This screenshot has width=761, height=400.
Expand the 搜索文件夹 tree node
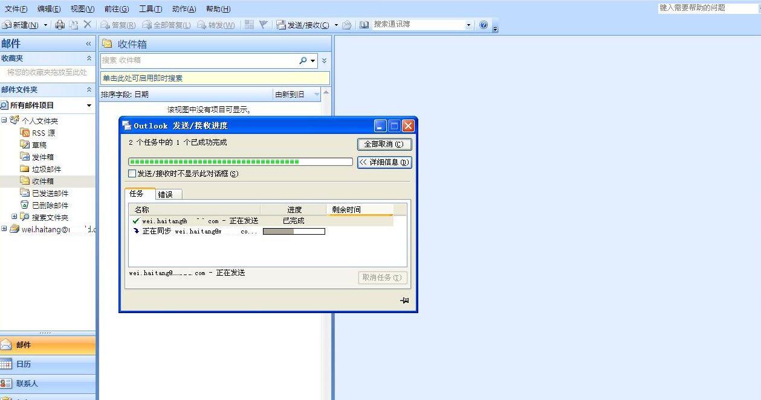pos(15,217)
